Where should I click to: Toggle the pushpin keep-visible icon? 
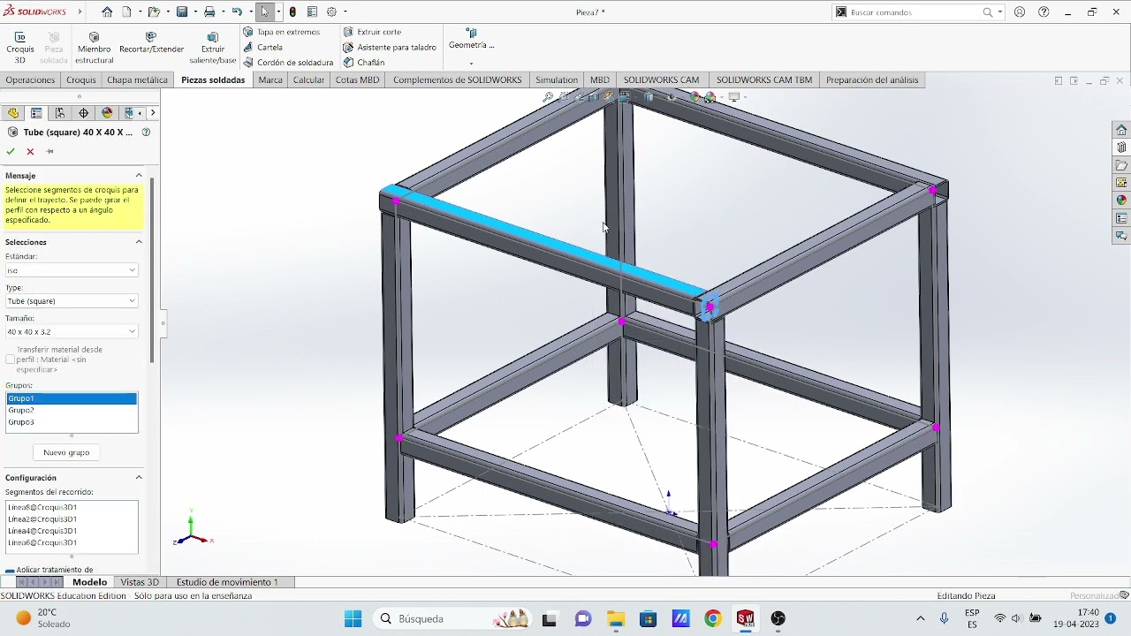tap(49, 152)
